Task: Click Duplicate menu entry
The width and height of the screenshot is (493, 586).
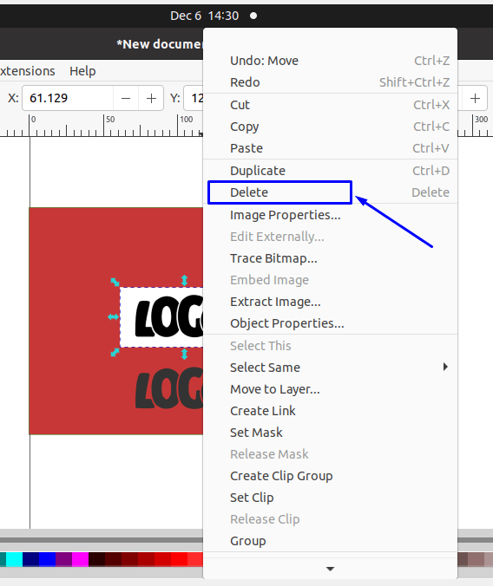Action: [330, 171]
